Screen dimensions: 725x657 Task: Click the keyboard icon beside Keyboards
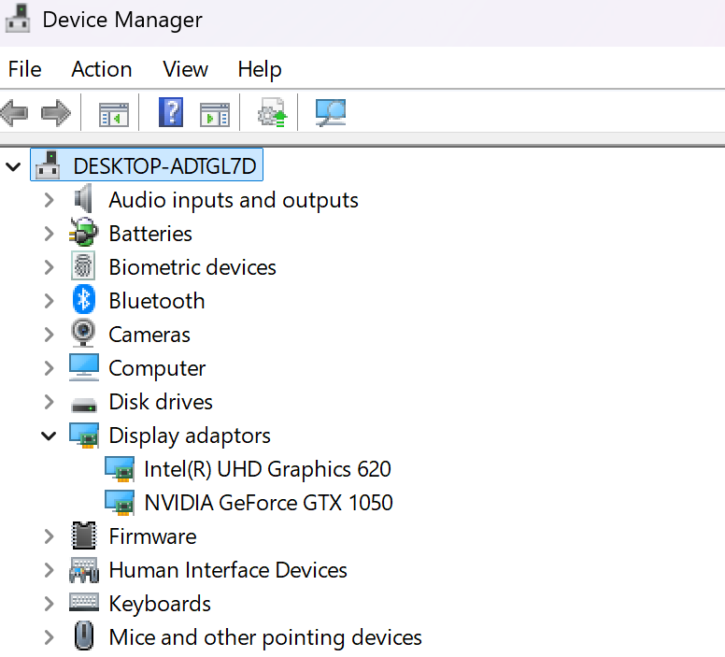84,603
